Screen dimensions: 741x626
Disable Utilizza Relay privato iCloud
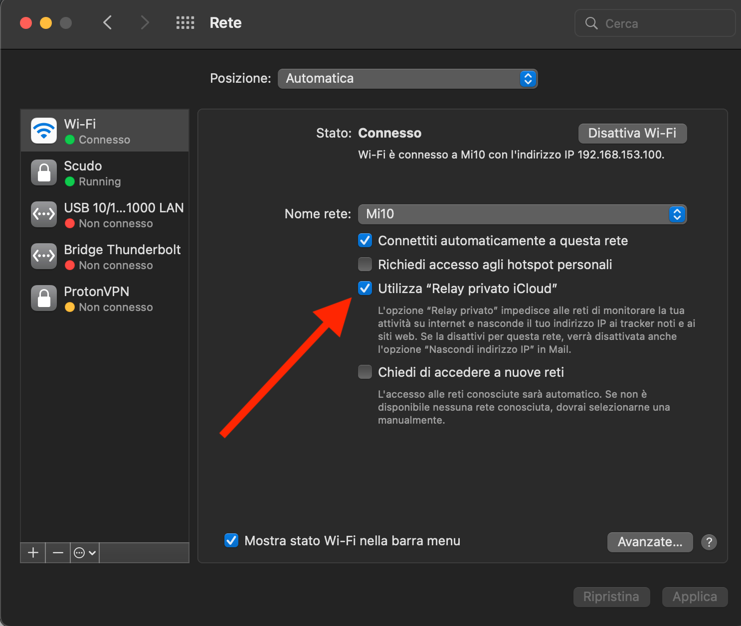[365, 288]
